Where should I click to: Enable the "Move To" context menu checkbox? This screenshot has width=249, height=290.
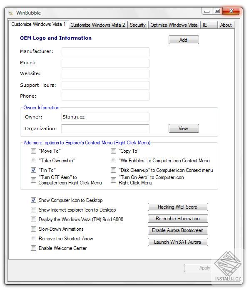coord(33,151)
